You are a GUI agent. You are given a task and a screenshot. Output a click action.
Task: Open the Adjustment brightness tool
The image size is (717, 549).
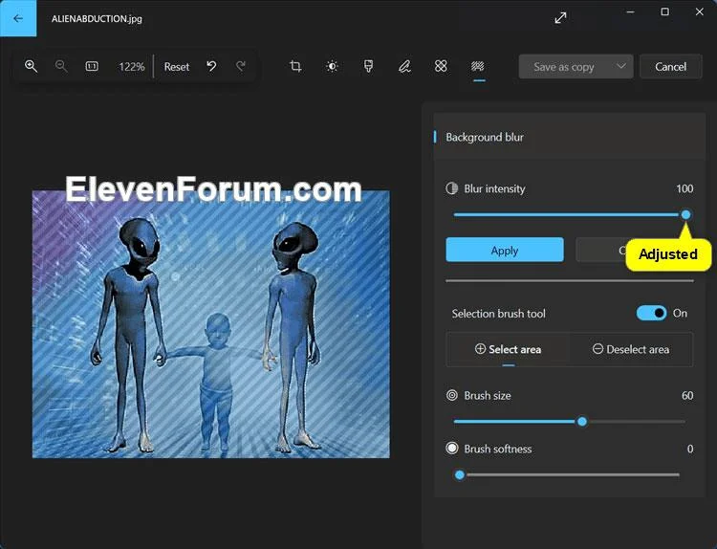click(x=332, y=66)
